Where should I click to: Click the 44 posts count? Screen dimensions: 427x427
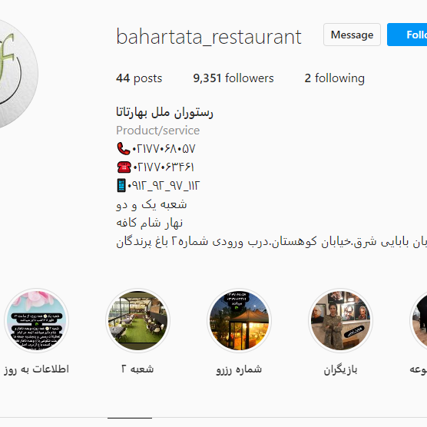(x=139, y=78)
